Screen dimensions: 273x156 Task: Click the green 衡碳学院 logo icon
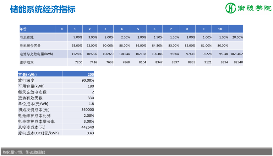(x=231, y=8)
